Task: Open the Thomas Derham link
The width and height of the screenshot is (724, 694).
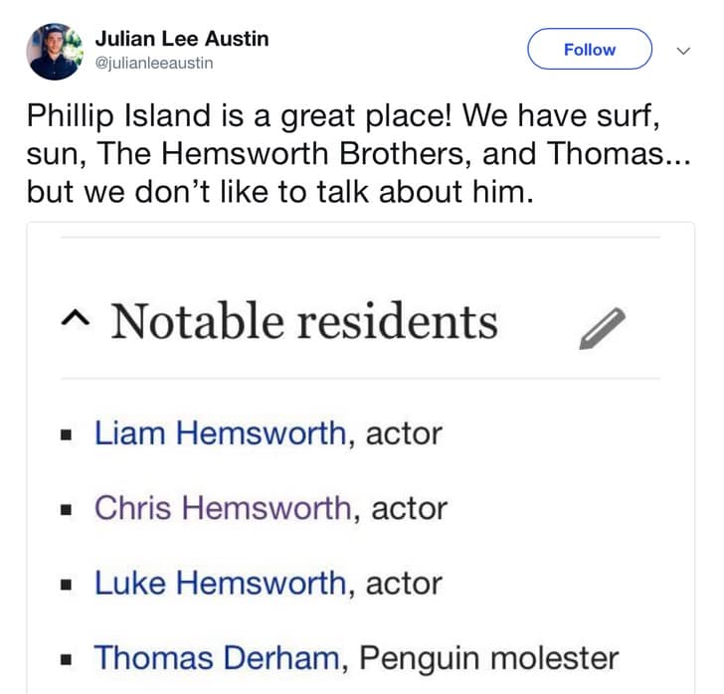Action: click(x=217, y=657)
